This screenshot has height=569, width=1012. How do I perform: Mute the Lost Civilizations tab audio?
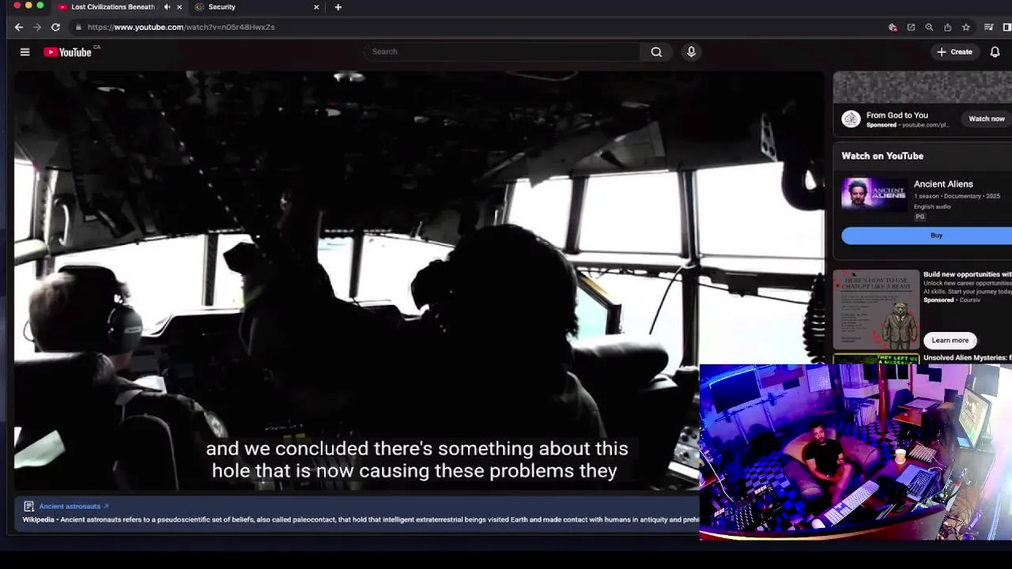tap(167, 7)
